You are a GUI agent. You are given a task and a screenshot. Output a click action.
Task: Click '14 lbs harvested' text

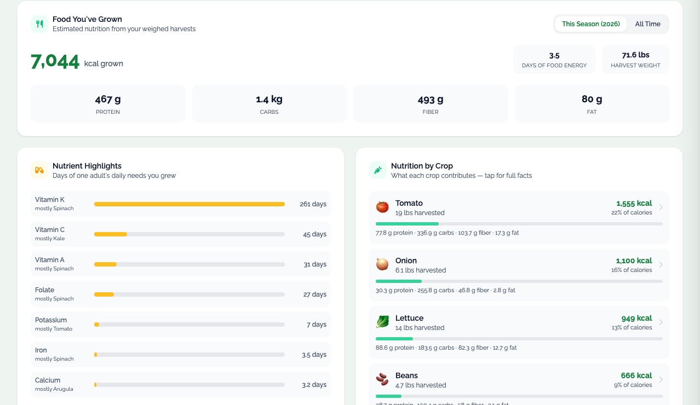click(420, 328)
